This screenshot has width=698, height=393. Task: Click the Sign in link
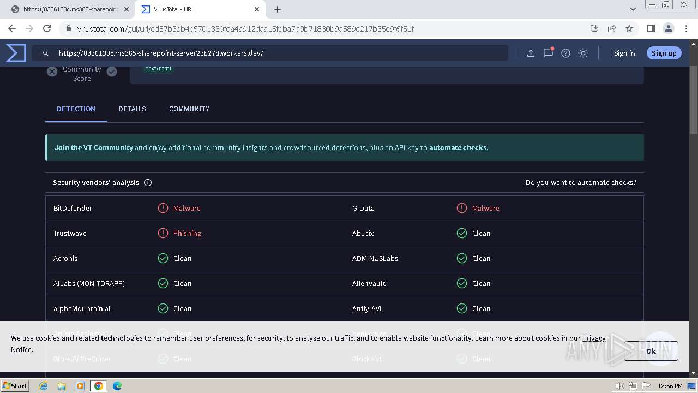coord(624,53)
